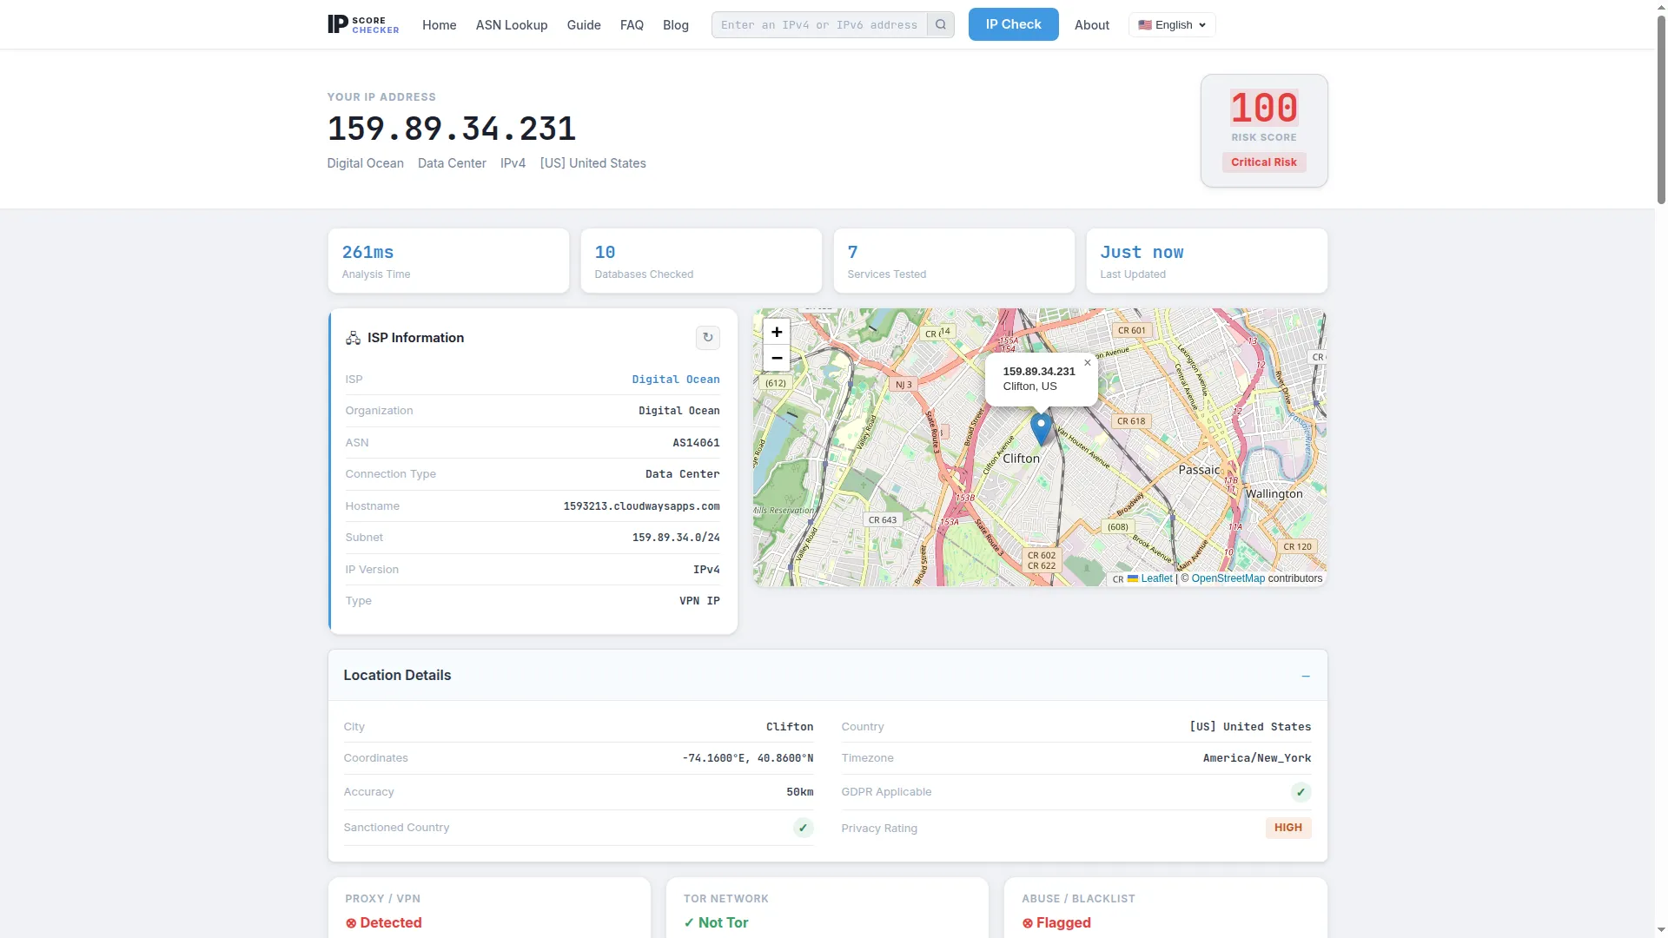Screen dimensions: 1668x938
Task: Click the HIGH privacy rating badge
Action: point(1288,828)
